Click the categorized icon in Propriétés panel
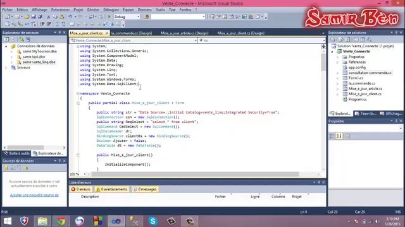The image size is (405, 227). pos(332,136)
